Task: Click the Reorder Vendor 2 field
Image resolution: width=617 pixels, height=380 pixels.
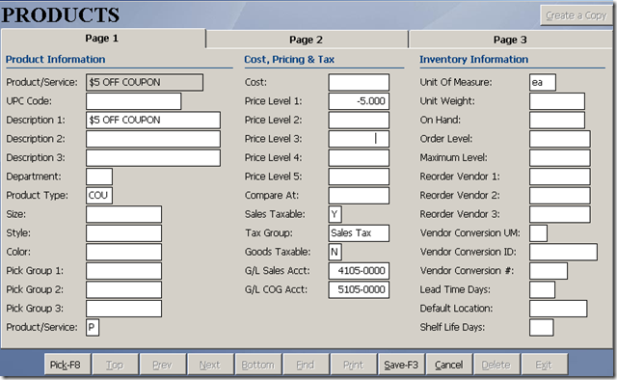Action: point(560,196)
